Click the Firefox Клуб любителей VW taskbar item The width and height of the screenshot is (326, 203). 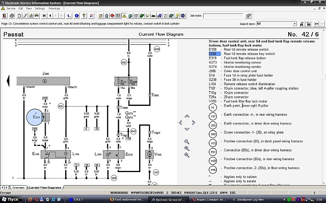128,200
